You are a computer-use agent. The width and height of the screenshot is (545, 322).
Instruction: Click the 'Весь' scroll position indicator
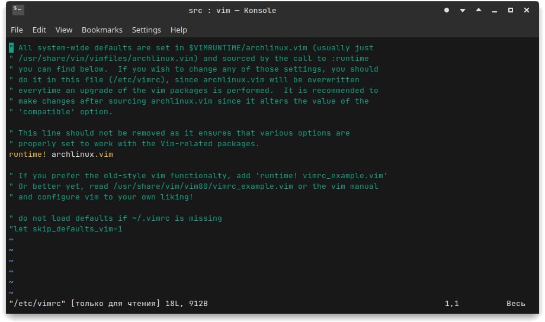pyautogui.click(x=516, y=303)
